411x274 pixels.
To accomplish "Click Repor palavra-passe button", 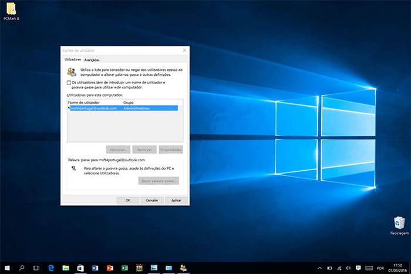I will click(159, 181).
